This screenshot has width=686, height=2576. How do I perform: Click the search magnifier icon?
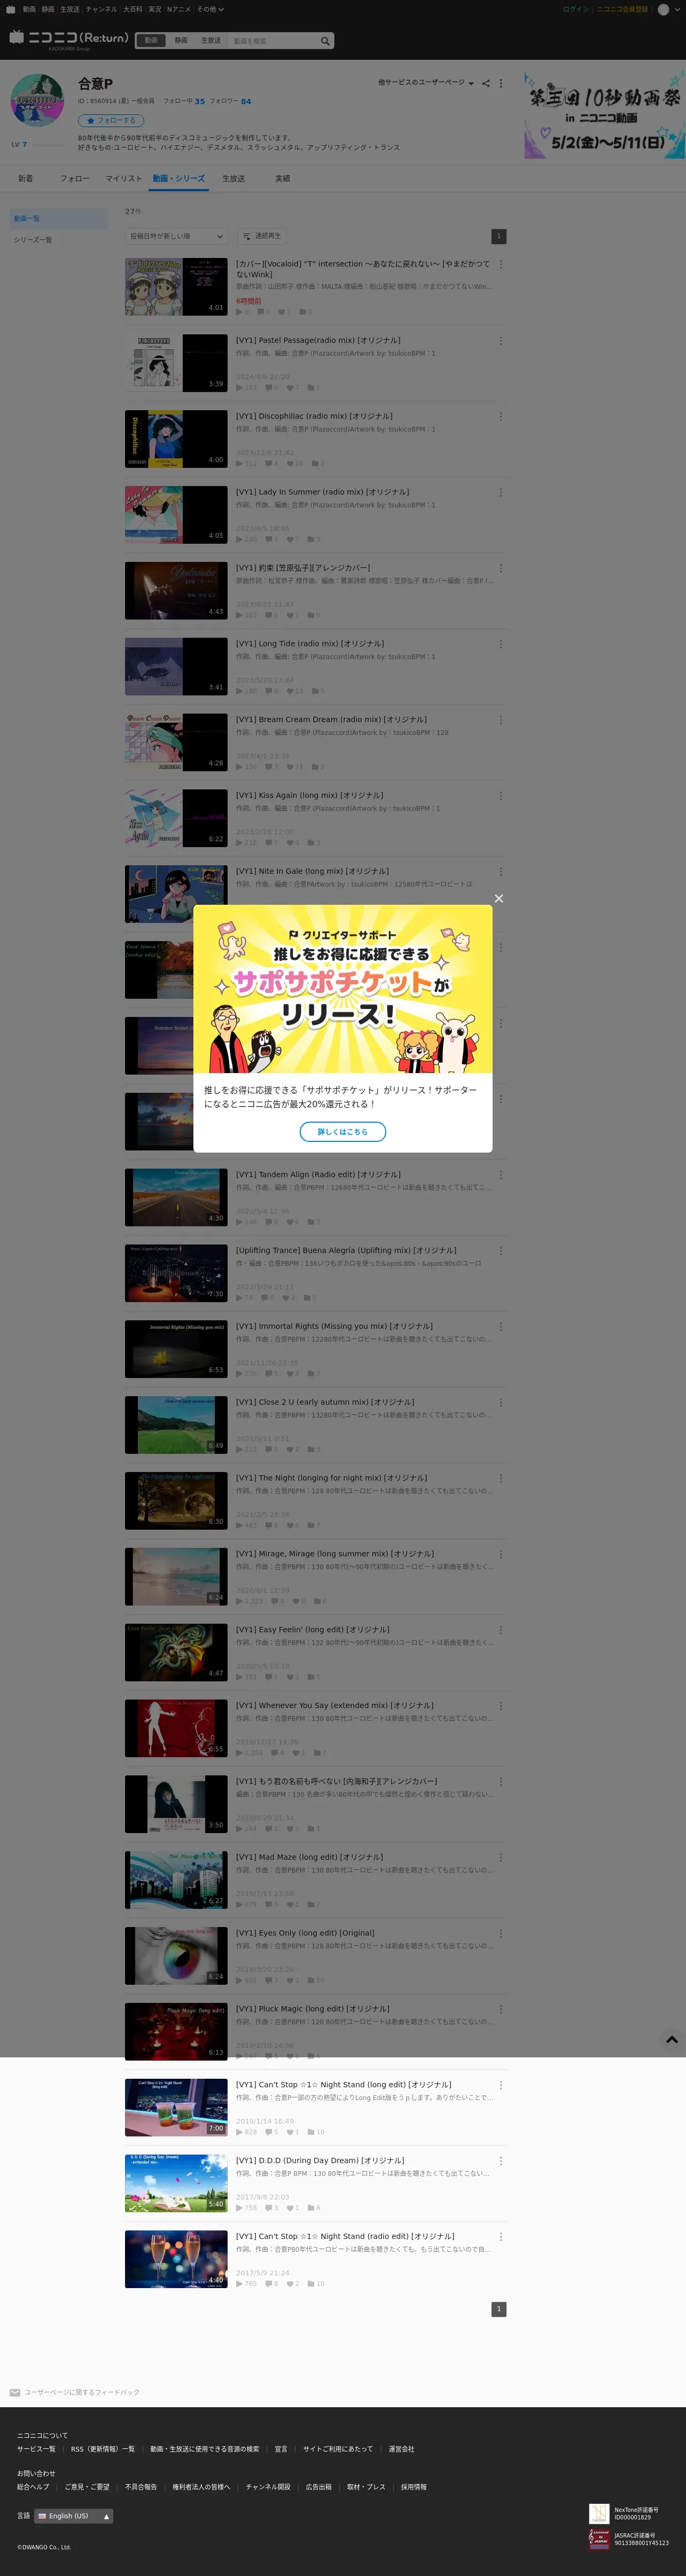click(x=325, y=41)
